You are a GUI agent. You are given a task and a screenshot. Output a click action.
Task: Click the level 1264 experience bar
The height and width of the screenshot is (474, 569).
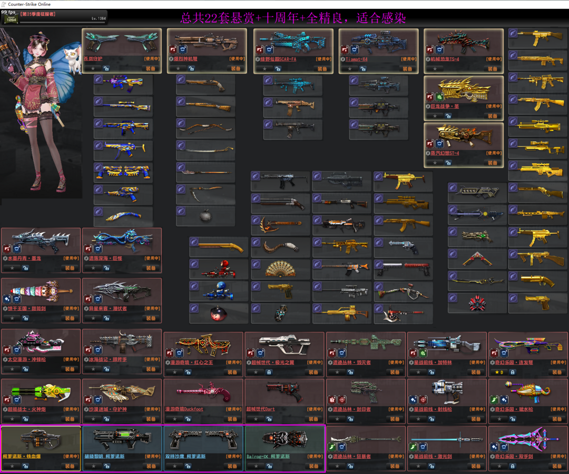(x=62, y=22)
